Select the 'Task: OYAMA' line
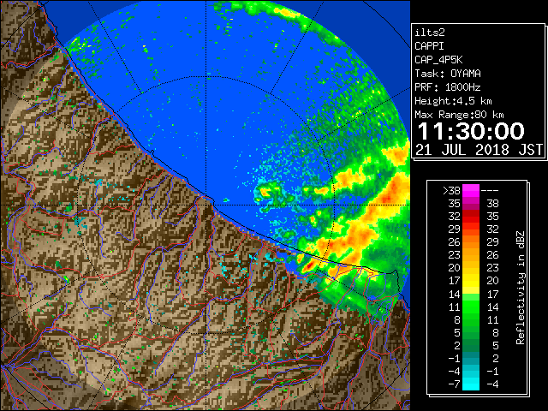Image resolution: width=548 pixels, height=411 pixels. click(x=448, y=74)
